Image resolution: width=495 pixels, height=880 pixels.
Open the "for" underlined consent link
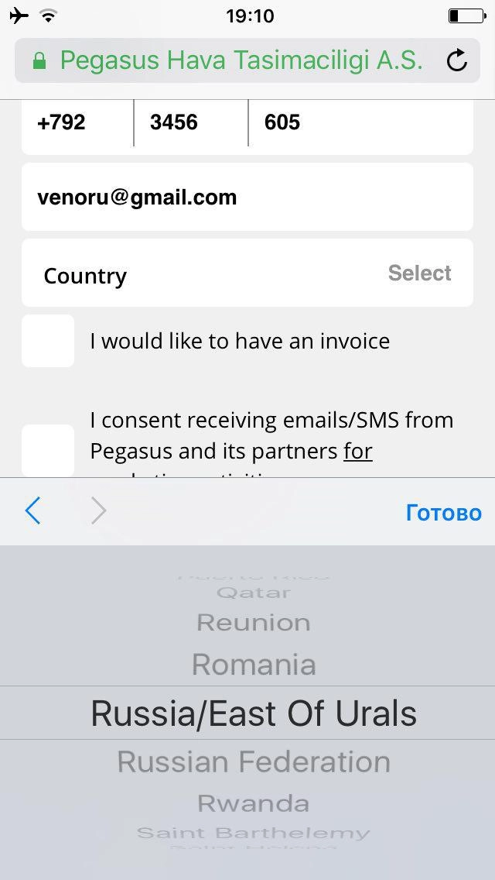358,451
